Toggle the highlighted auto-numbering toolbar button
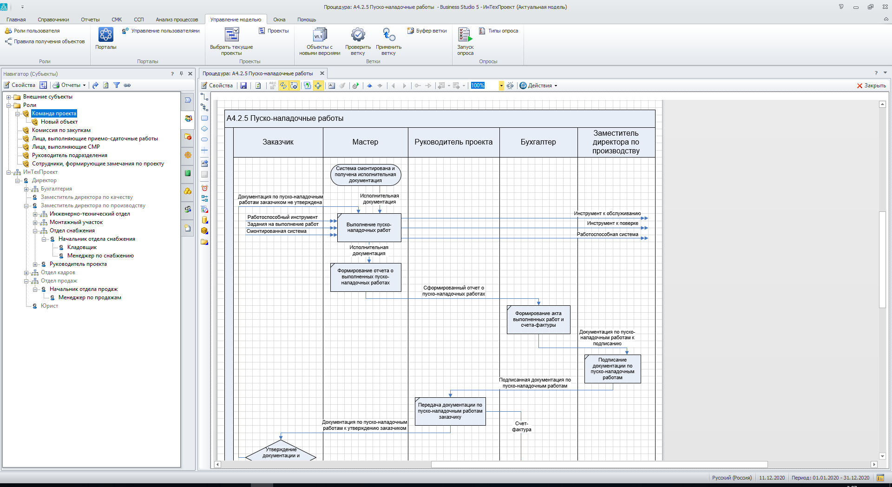Viewport: 892px width, 487px height. 283,86
